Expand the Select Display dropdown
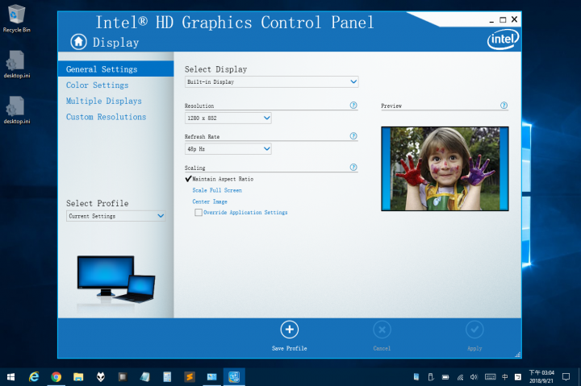Image resolution: width=581 pixels, height=386 pixels. (x=272, y=81)
